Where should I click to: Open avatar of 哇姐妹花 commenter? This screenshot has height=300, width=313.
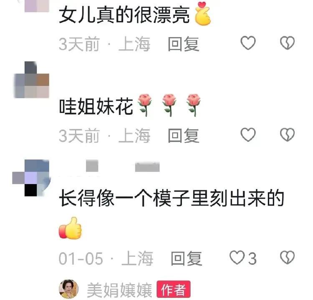tap(31, 80)
